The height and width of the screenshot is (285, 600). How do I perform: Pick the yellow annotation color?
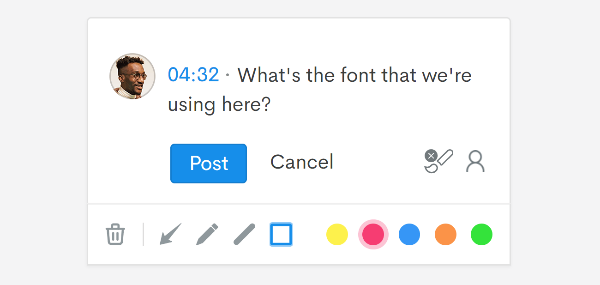coord(337,234)
